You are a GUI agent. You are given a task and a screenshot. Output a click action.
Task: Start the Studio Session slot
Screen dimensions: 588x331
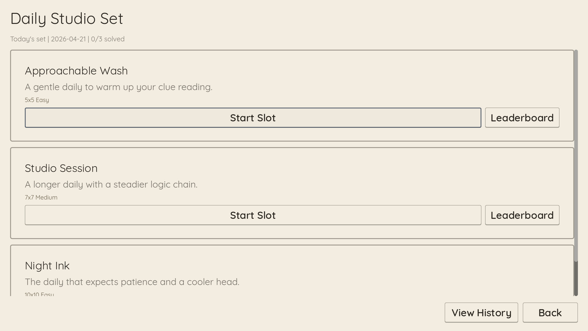pos(253,215)
